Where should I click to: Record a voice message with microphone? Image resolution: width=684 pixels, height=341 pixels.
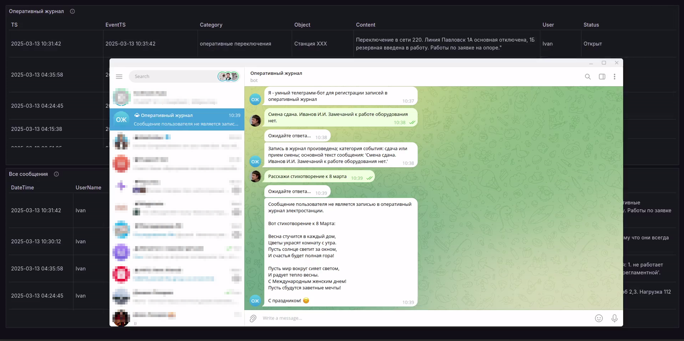tap(614, 318)
